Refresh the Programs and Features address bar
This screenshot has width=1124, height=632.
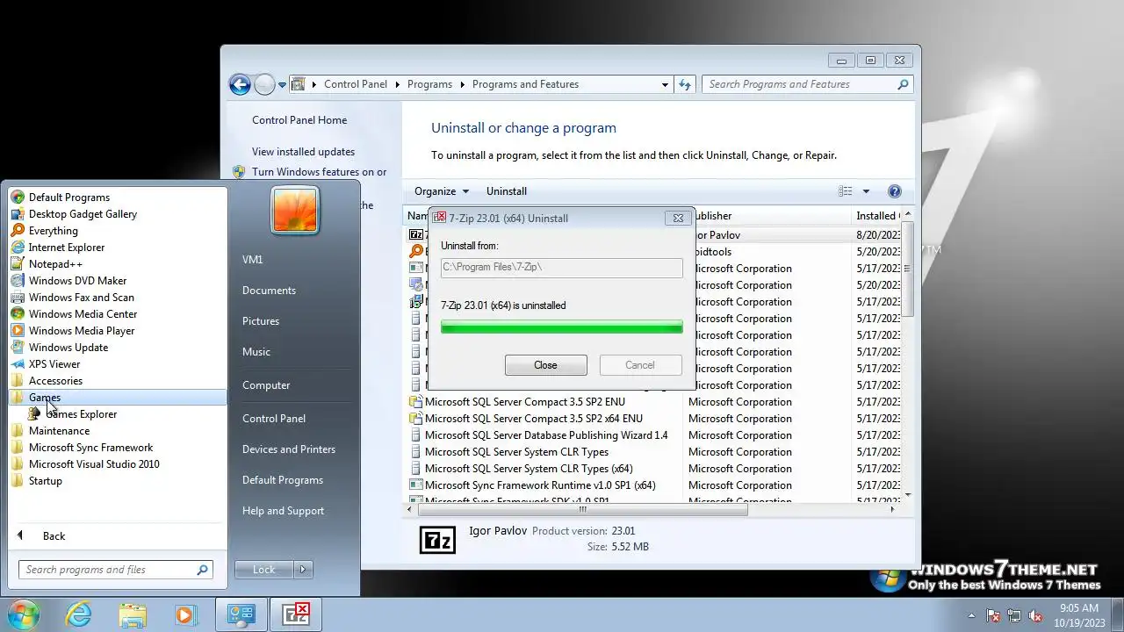pyautogui.click(x=686, y=84)
